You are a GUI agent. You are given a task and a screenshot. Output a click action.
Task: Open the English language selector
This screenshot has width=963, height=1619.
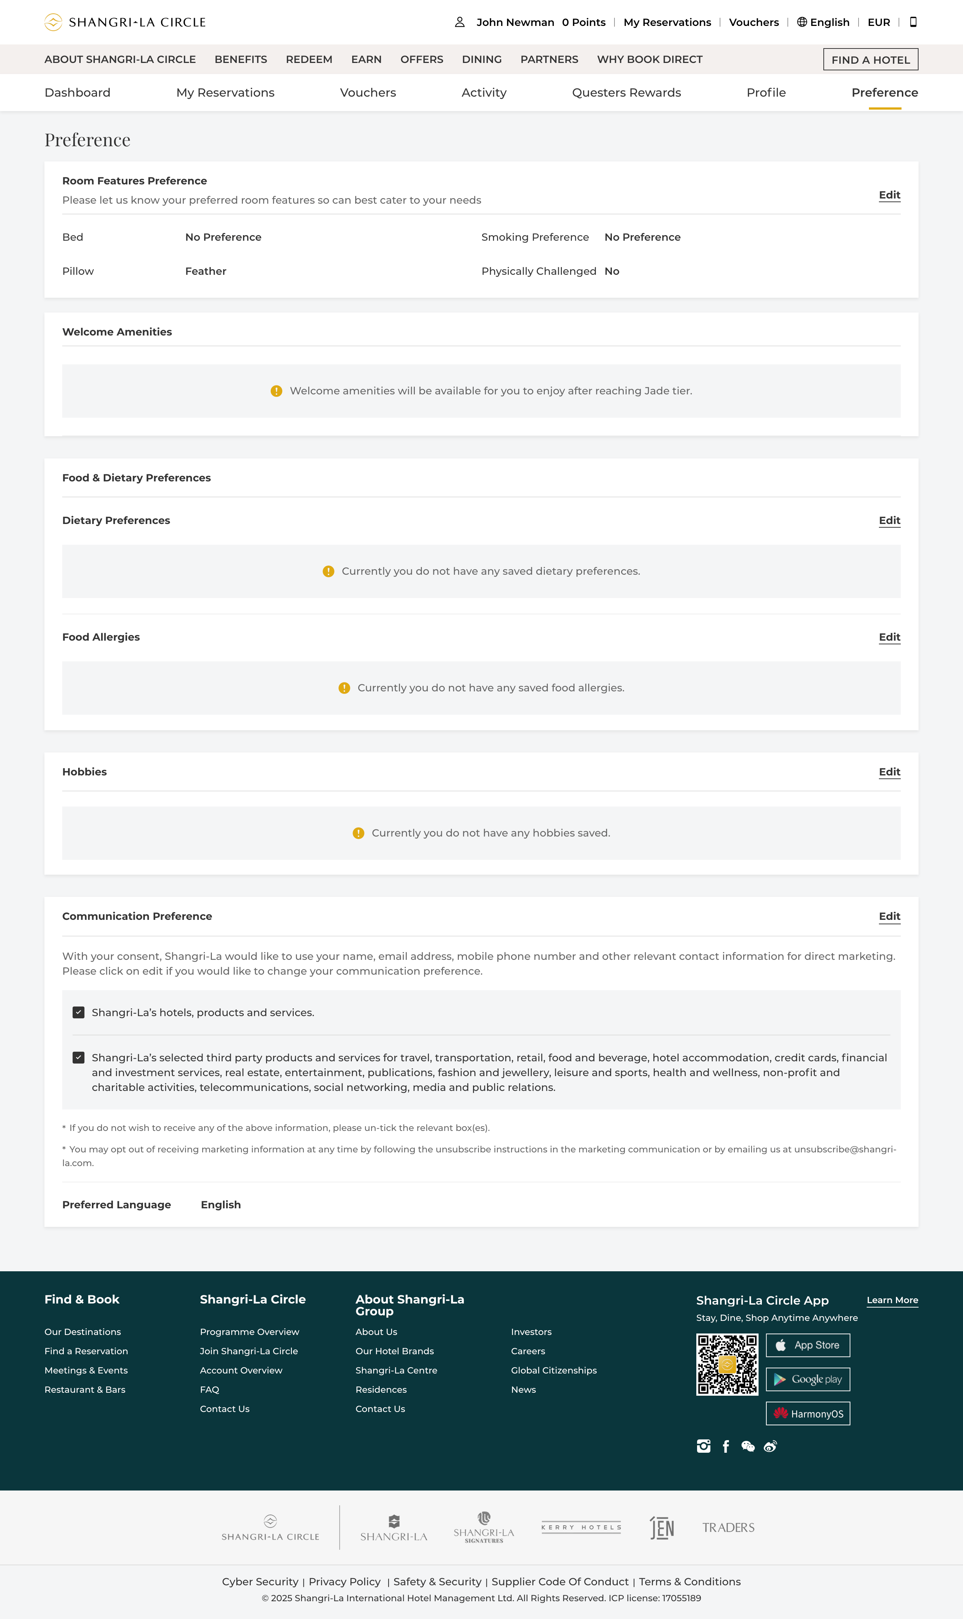(823, 22)
